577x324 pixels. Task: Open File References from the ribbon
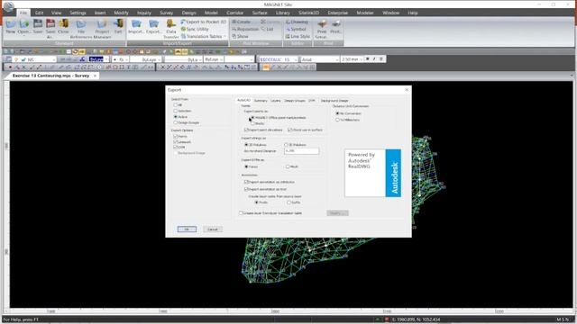[x=81, y=29]
